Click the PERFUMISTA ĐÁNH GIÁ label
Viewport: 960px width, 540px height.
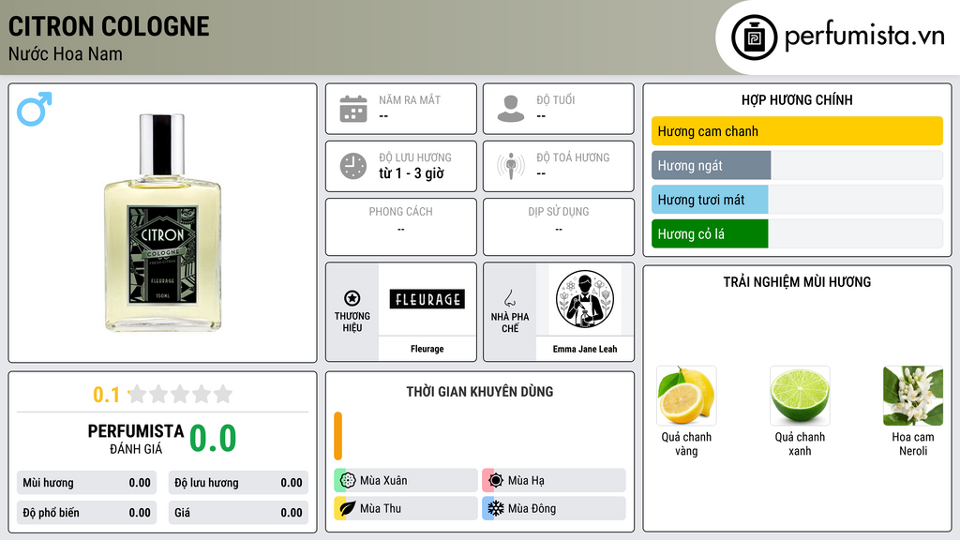(135, 439)
